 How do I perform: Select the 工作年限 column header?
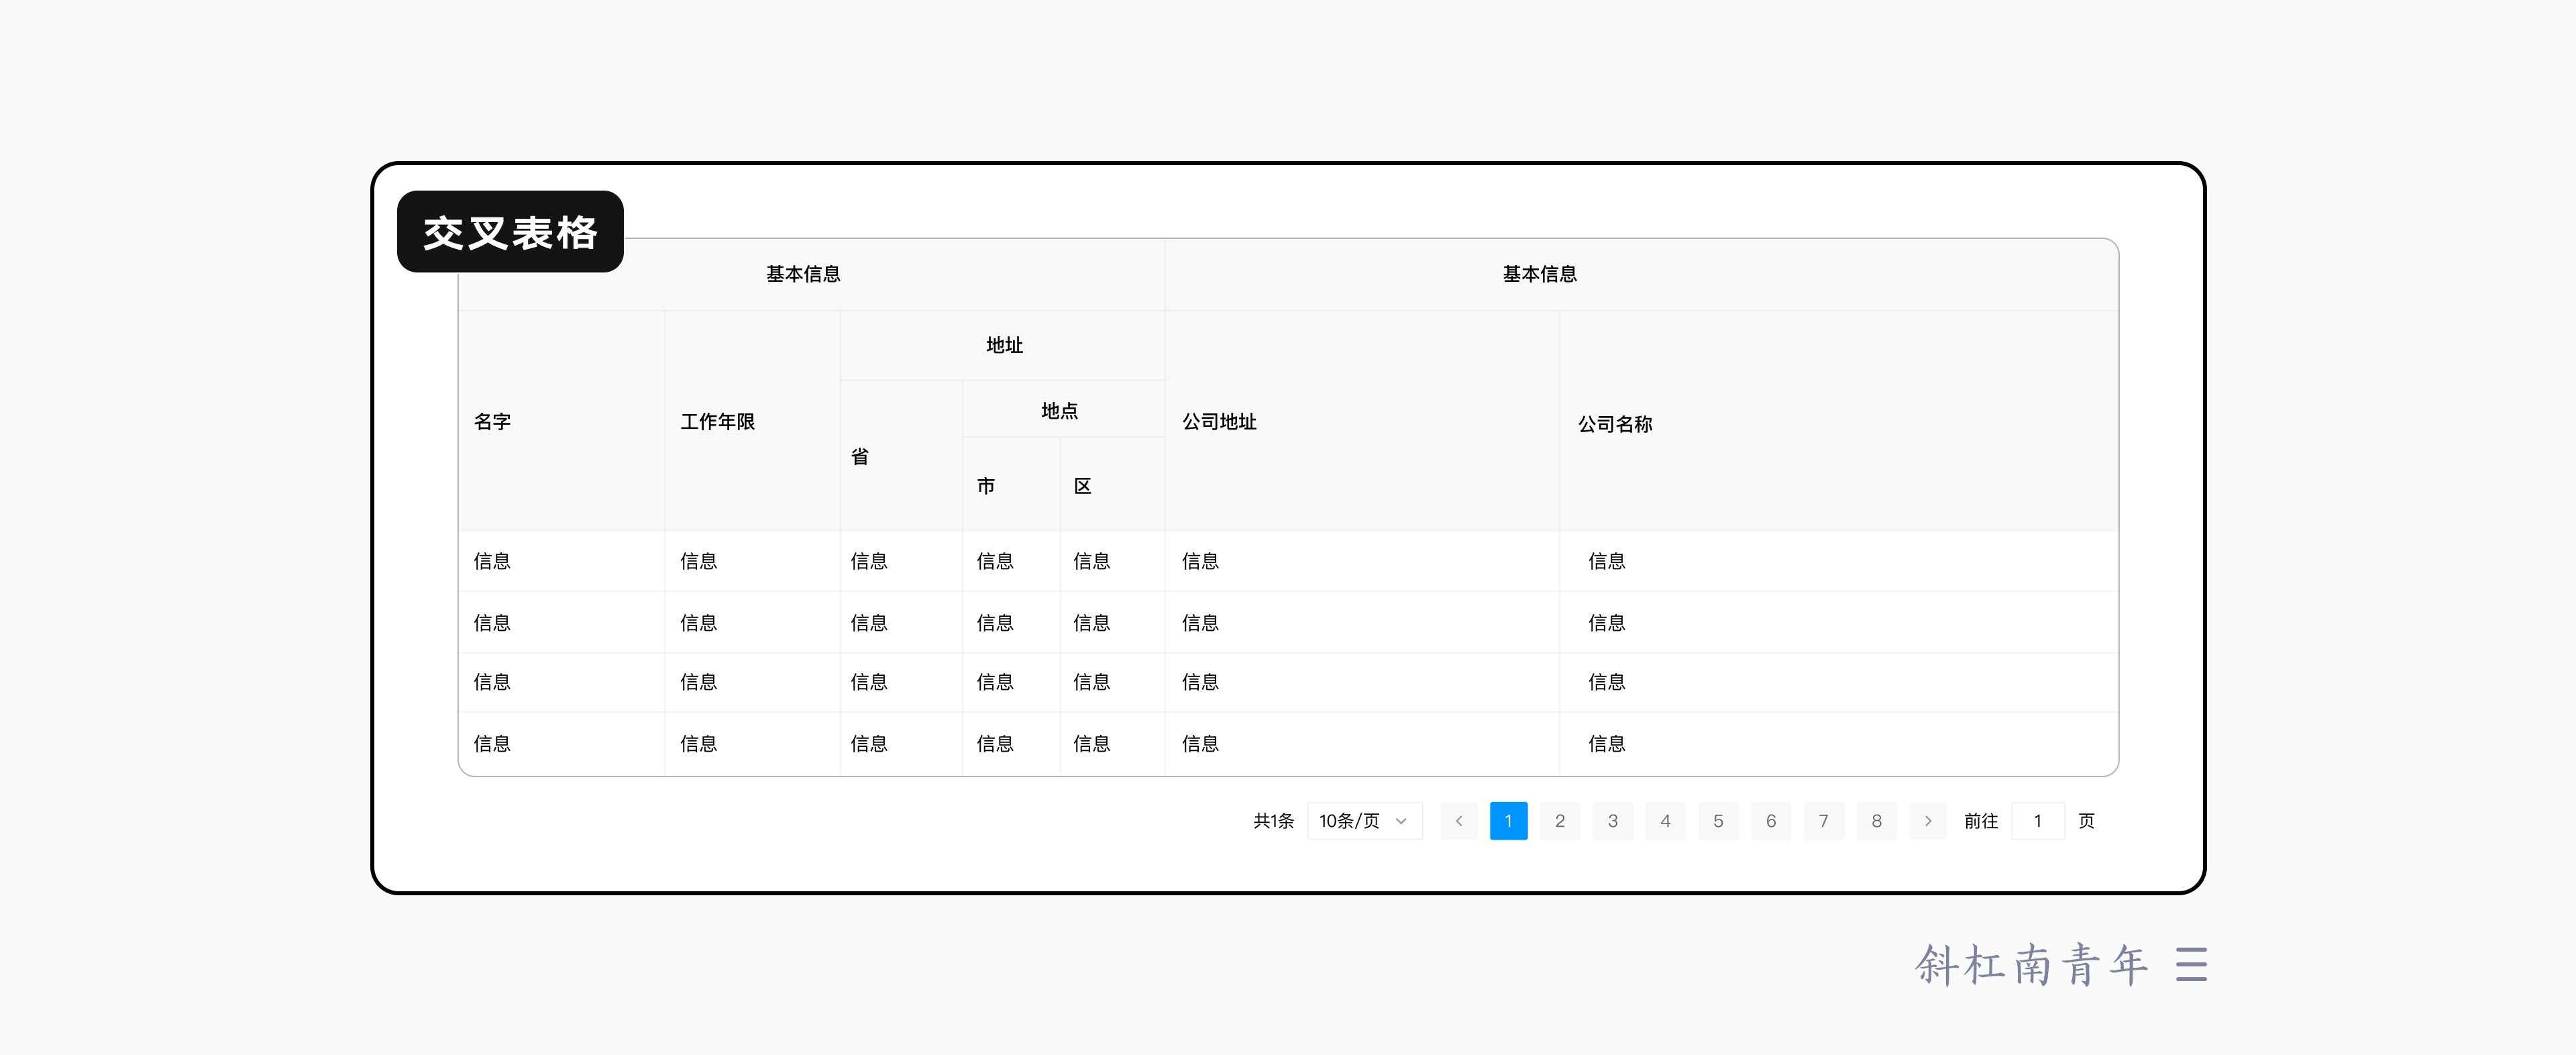click(717, 422)
